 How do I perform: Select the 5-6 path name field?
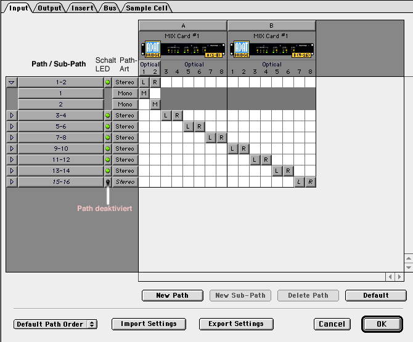tap(60, 126)
